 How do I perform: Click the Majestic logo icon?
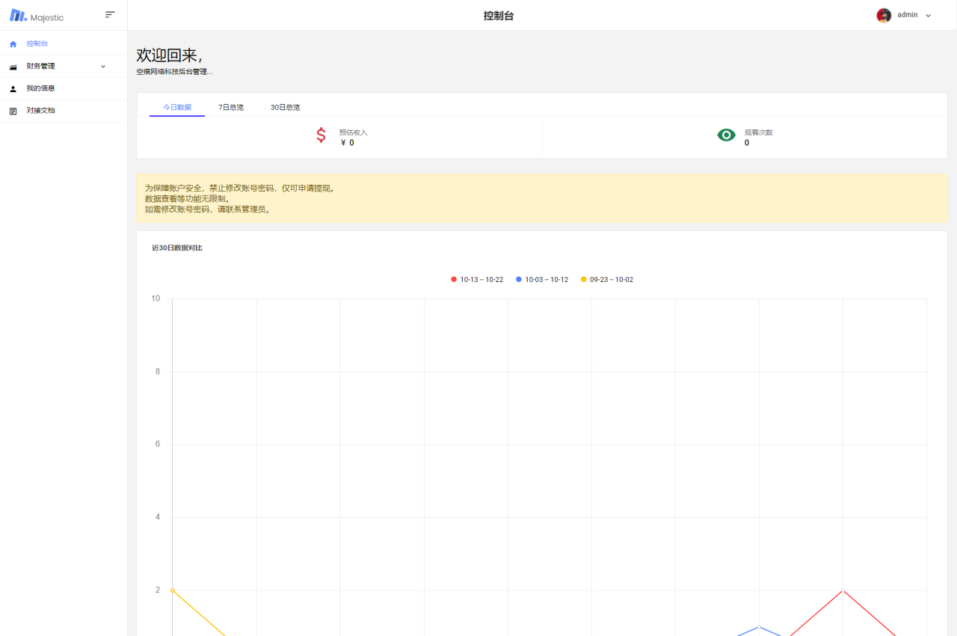point(19,15)
